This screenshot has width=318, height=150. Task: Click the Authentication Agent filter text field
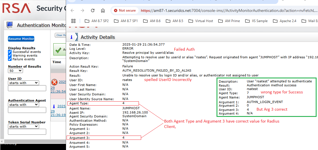tap(27, 110)
